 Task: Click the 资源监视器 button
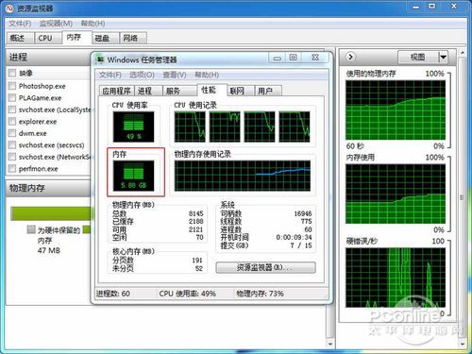point(265,268)
